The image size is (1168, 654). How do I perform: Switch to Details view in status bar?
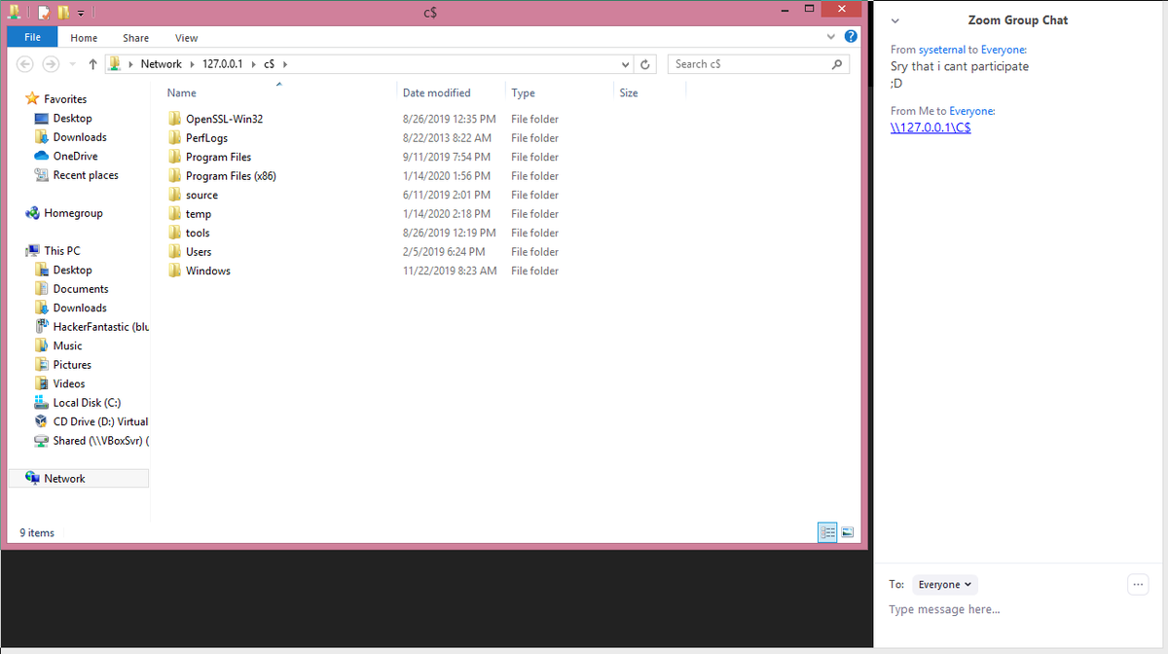827,532
